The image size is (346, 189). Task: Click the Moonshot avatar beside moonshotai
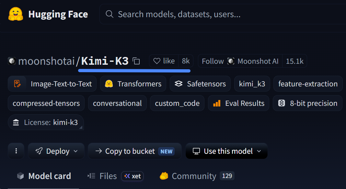pos(12,61)
